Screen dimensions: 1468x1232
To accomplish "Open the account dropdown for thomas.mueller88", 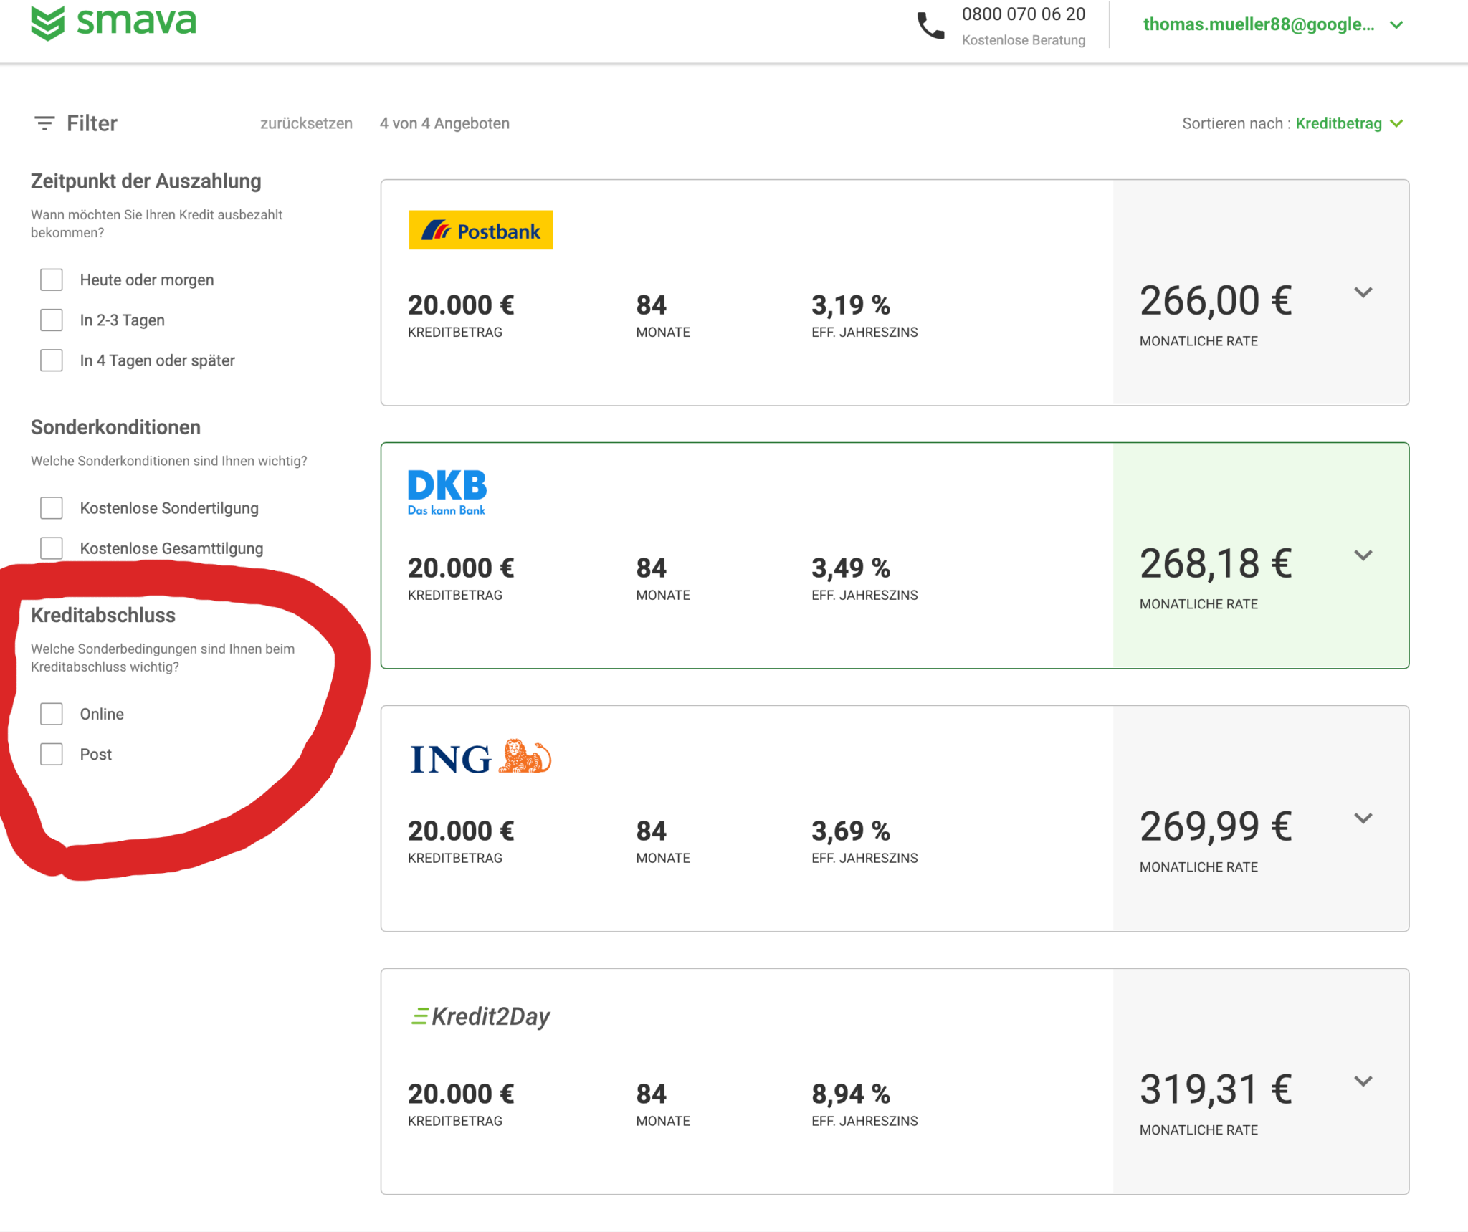I will [x=1272, y=24].
